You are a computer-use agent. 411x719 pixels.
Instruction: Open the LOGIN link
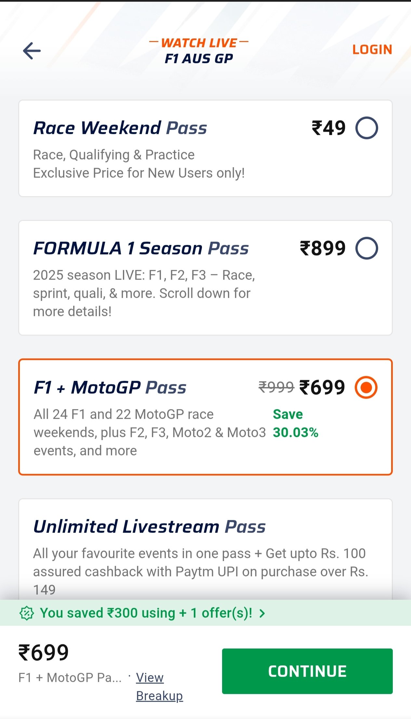(372, 50)
